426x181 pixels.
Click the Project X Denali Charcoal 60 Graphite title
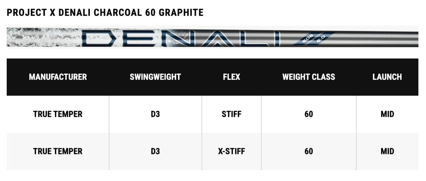[x=105, y=13]
